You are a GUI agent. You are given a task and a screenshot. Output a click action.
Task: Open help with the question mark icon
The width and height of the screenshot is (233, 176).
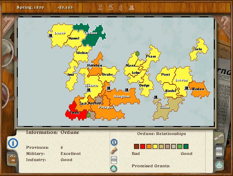point(224,22)
